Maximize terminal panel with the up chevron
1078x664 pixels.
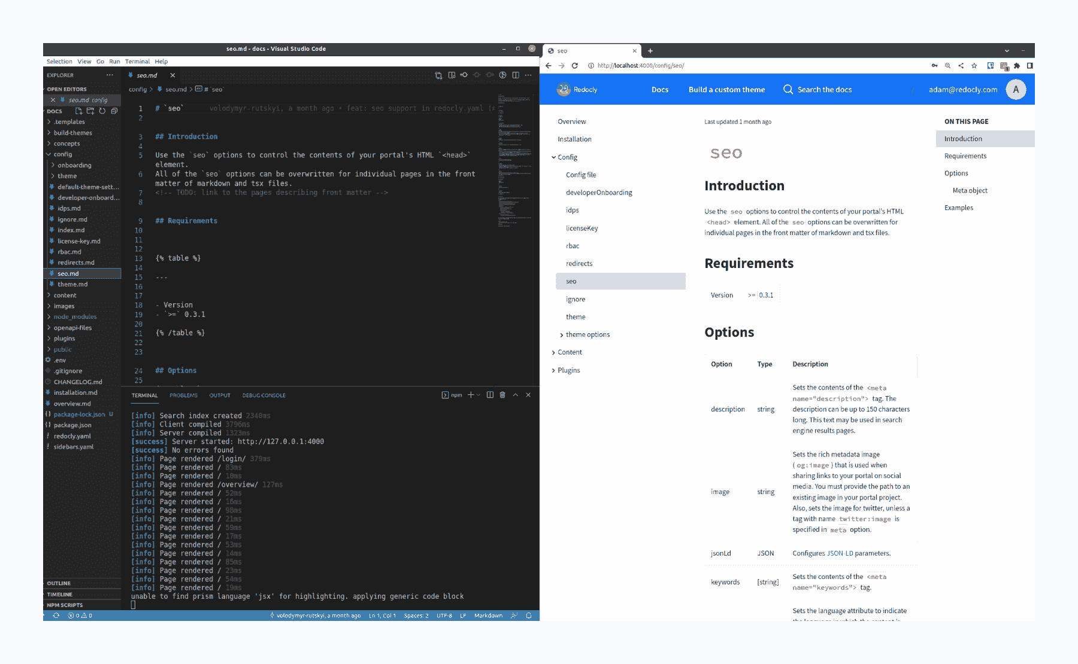pyautogui.click(x=516, y=395)
